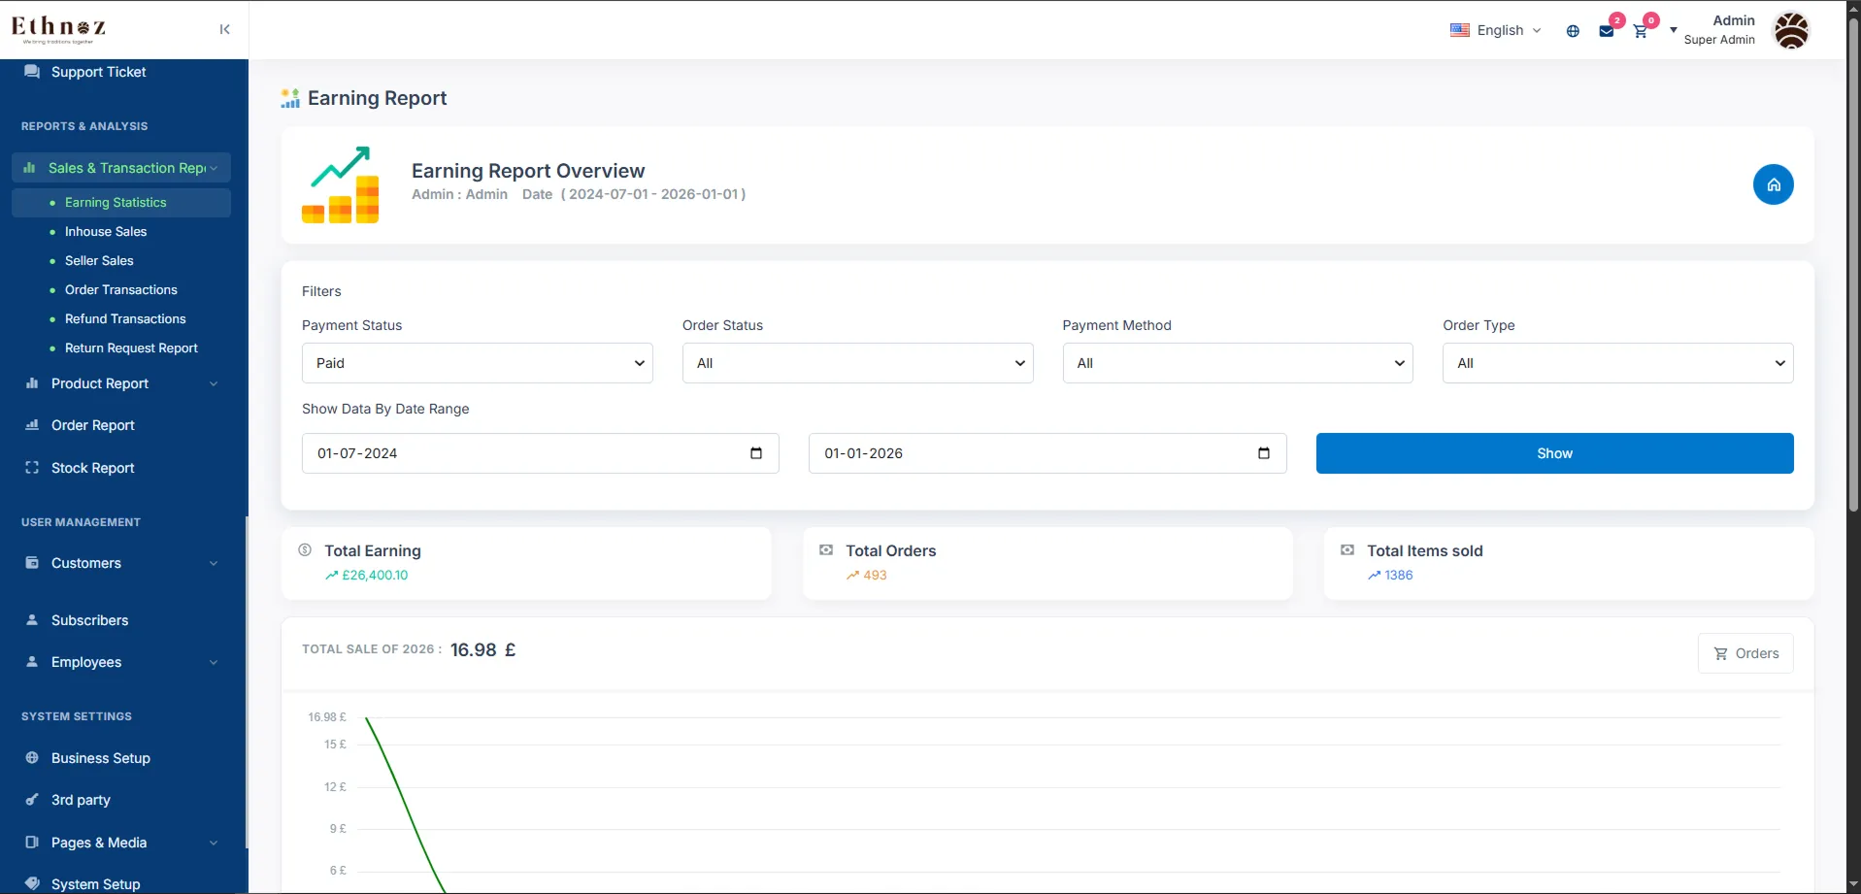Go to Support Ticket page

(x=98, y=72)
